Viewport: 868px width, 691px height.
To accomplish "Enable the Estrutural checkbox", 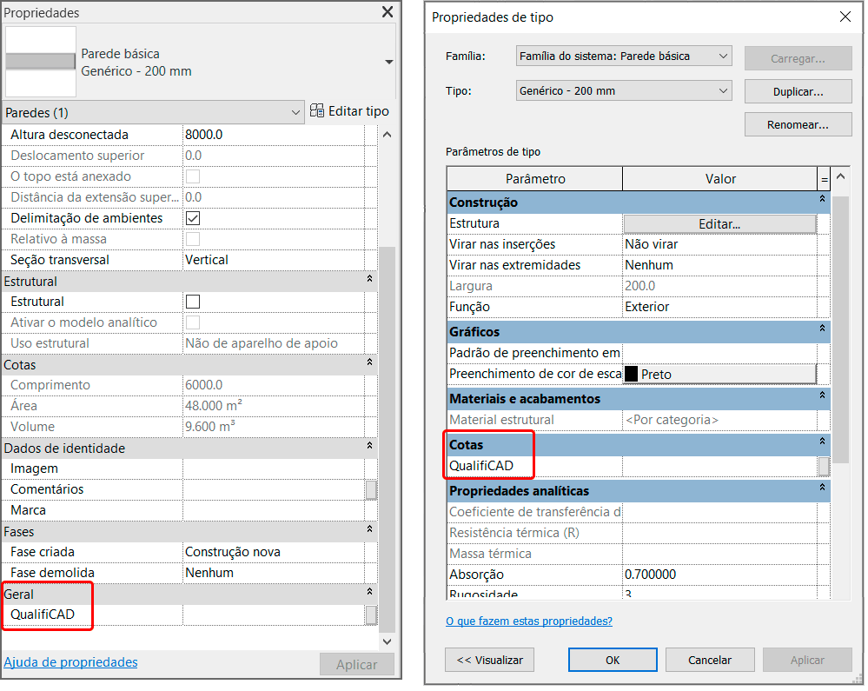I will [x=193, y=302].
